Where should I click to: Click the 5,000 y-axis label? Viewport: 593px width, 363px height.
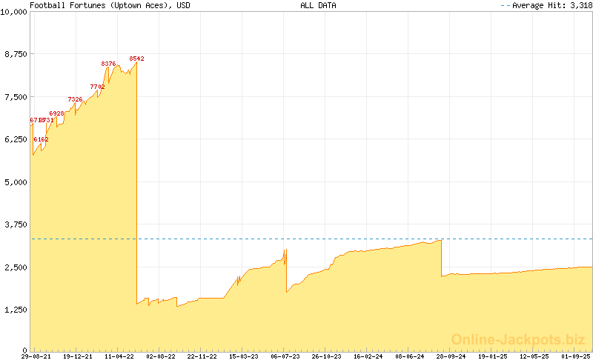(15, 182)
